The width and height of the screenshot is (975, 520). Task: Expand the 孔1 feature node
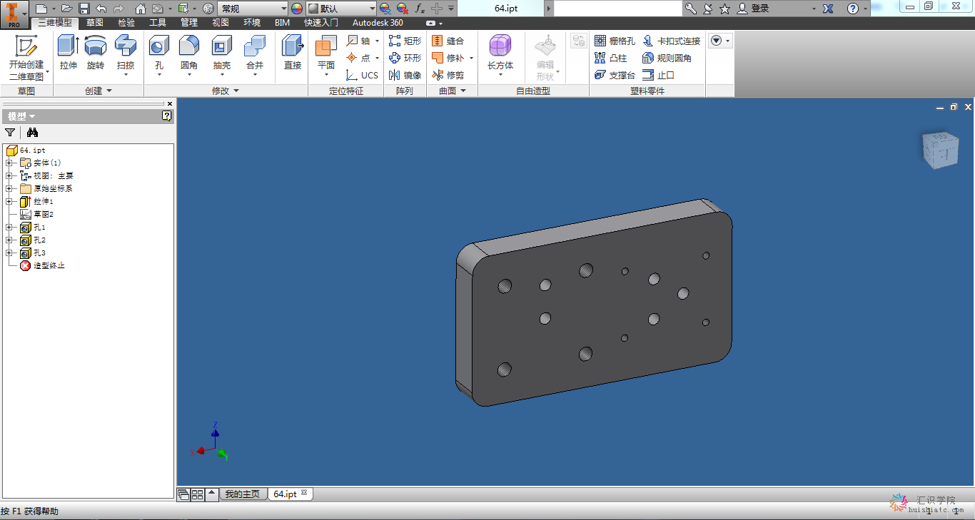pos(9,227)
